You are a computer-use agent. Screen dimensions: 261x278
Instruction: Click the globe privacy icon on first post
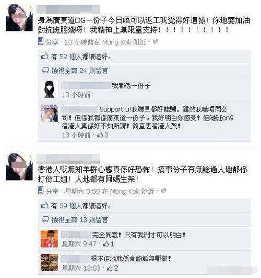pos(156,41)
